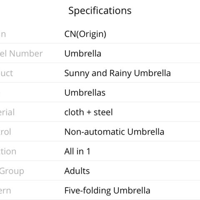
Task: Click the digit 1 in All in 1
Action: click(x=88, y=151)
